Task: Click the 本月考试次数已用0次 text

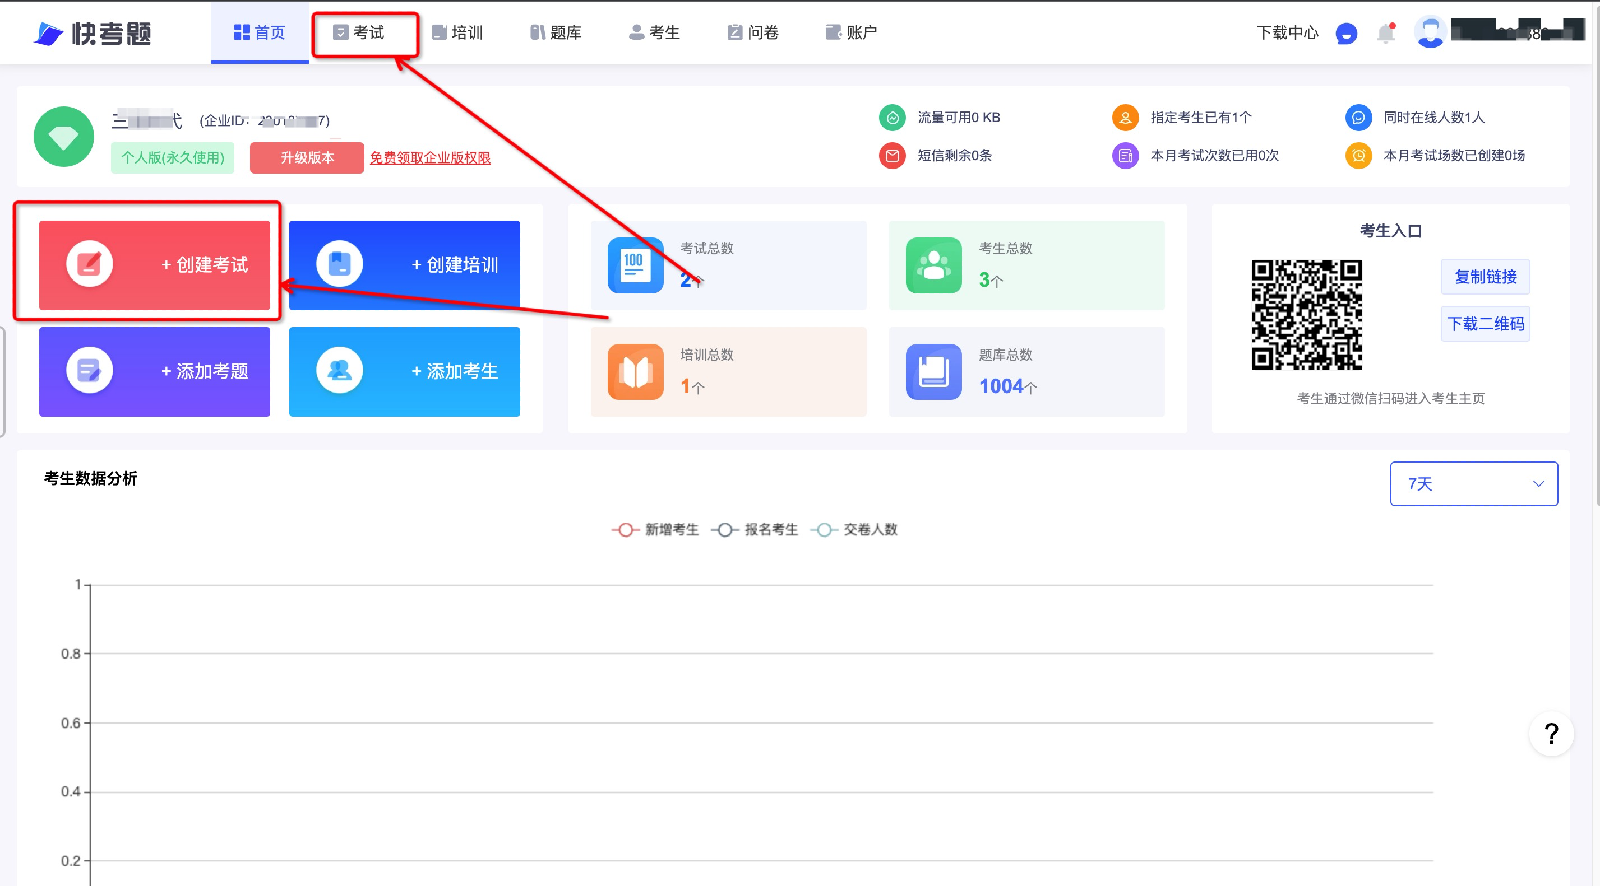Action: [x=1214, y=155]
